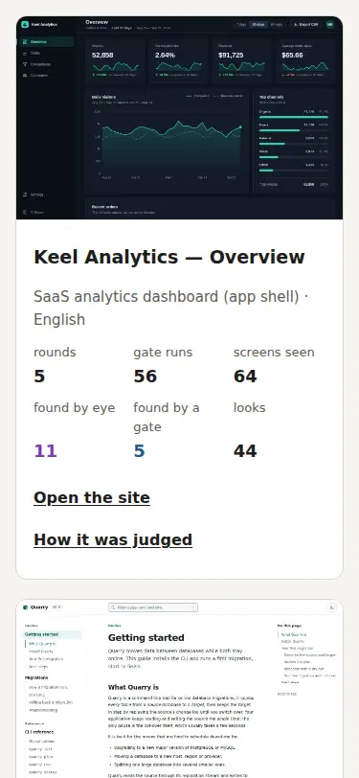359x778 pixels.
Task: Click the Filter pages and sections field
Action: click(153, 607)
